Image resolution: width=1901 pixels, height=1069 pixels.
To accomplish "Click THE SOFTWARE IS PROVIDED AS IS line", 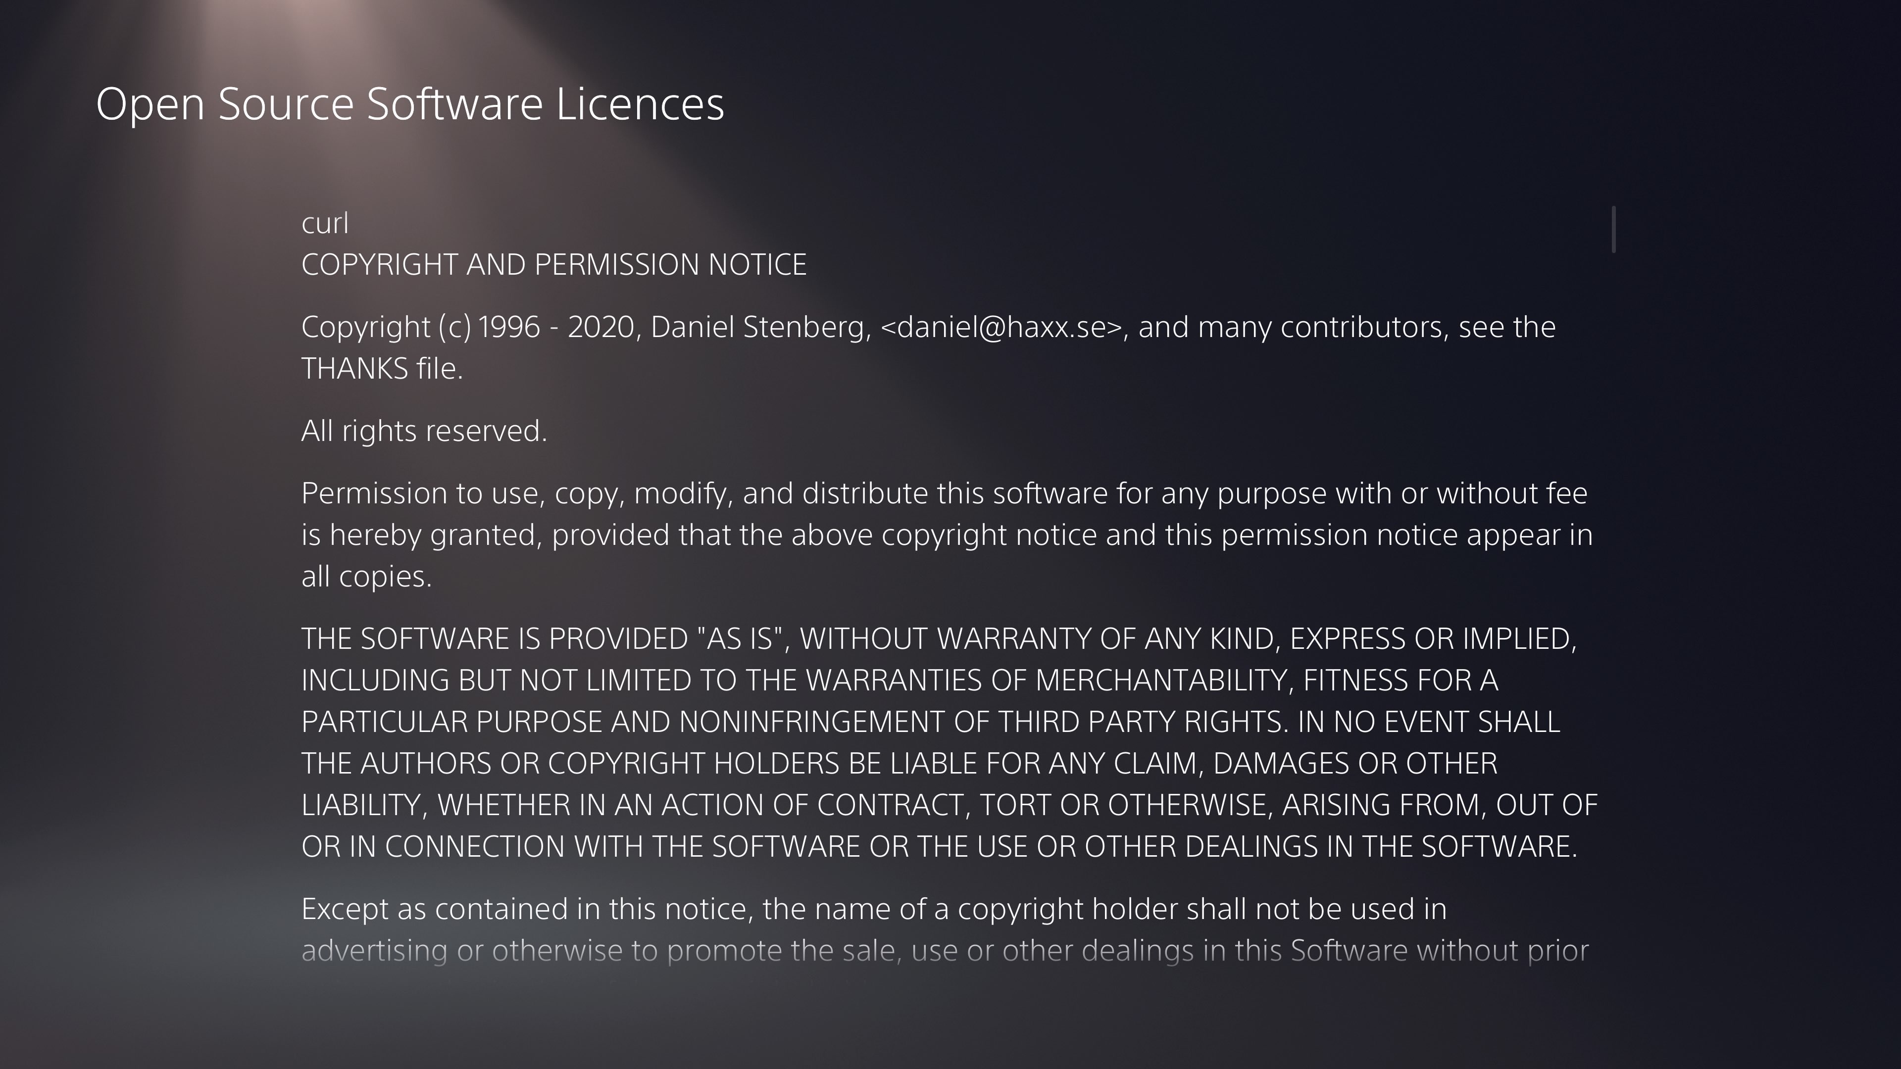I will tap(939, 638).
